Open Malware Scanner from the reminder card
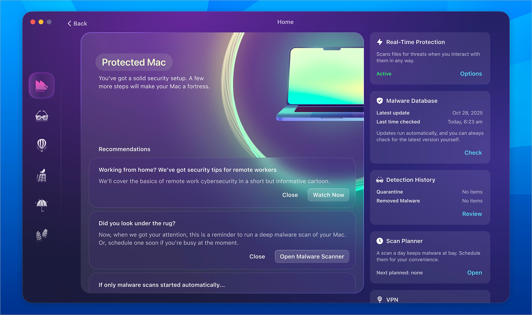Viewport: 532px width, 315px height. pos(312,256)
